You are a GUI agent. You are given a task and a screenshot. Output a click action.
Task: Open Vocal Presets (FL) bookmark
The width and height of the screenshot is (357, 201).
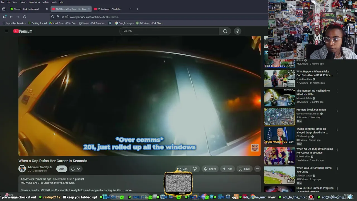tap(62, 23)
